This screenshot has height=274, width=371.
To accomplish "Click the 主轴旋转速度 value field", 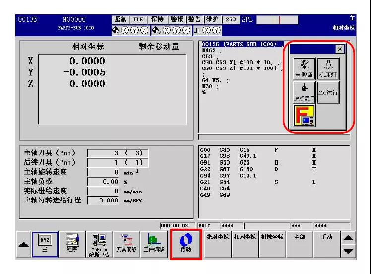I will pos(103,172).
